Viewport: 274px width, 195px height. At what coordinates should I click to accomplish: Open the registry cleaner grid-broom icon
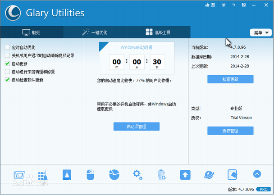coord(43,175)
